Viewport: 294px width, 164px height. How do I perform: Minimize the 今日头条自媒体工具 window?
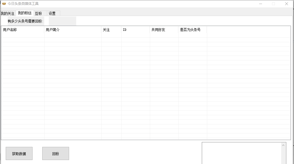[261, 4]
